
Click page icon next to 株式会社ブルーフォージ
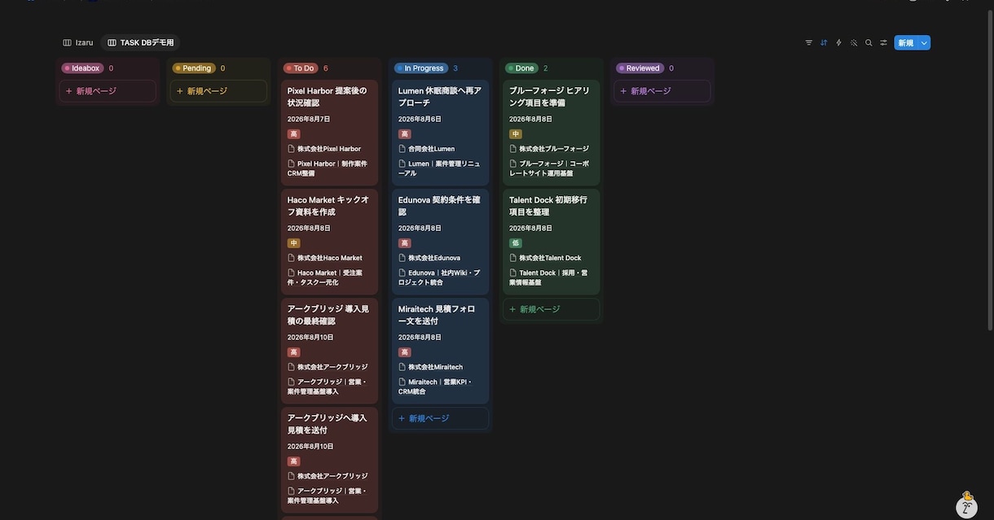pyautogui.click(x=512, y=149)
